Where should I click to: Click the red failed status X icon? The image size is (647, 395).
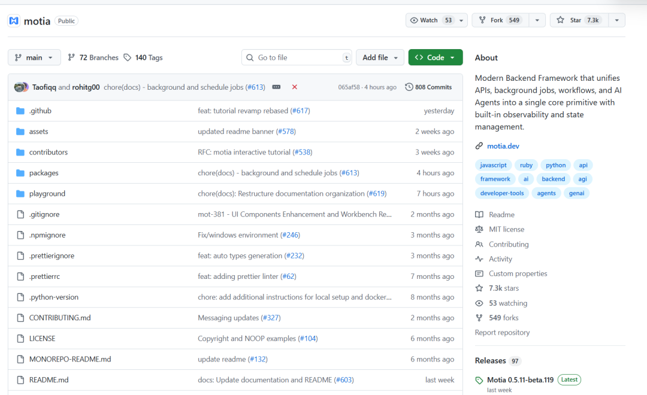(x=295, y=87)
